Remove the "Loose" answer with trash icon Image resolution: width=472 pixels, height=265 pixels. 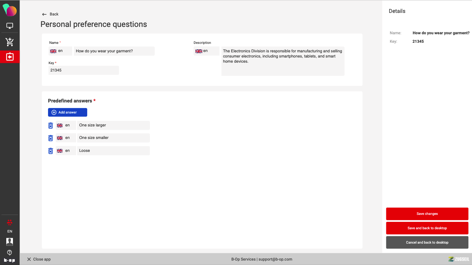[51, 151]
